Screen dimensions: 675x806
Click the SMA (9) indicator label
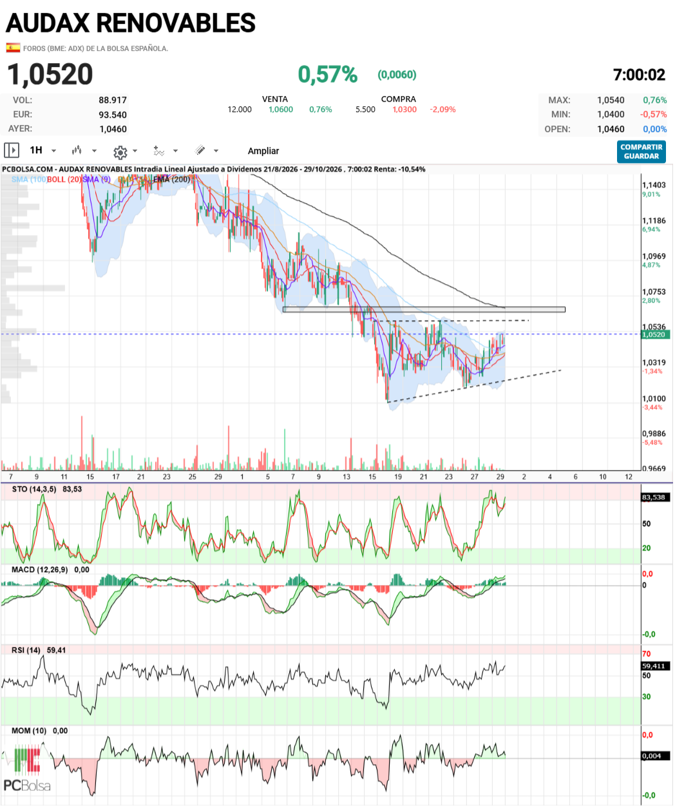[97, 179]
